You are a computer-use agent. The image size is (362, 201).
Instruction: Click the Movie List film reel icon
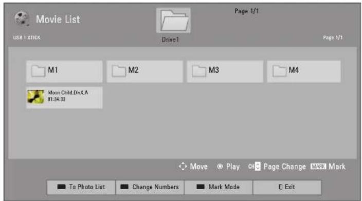[22, 18]
